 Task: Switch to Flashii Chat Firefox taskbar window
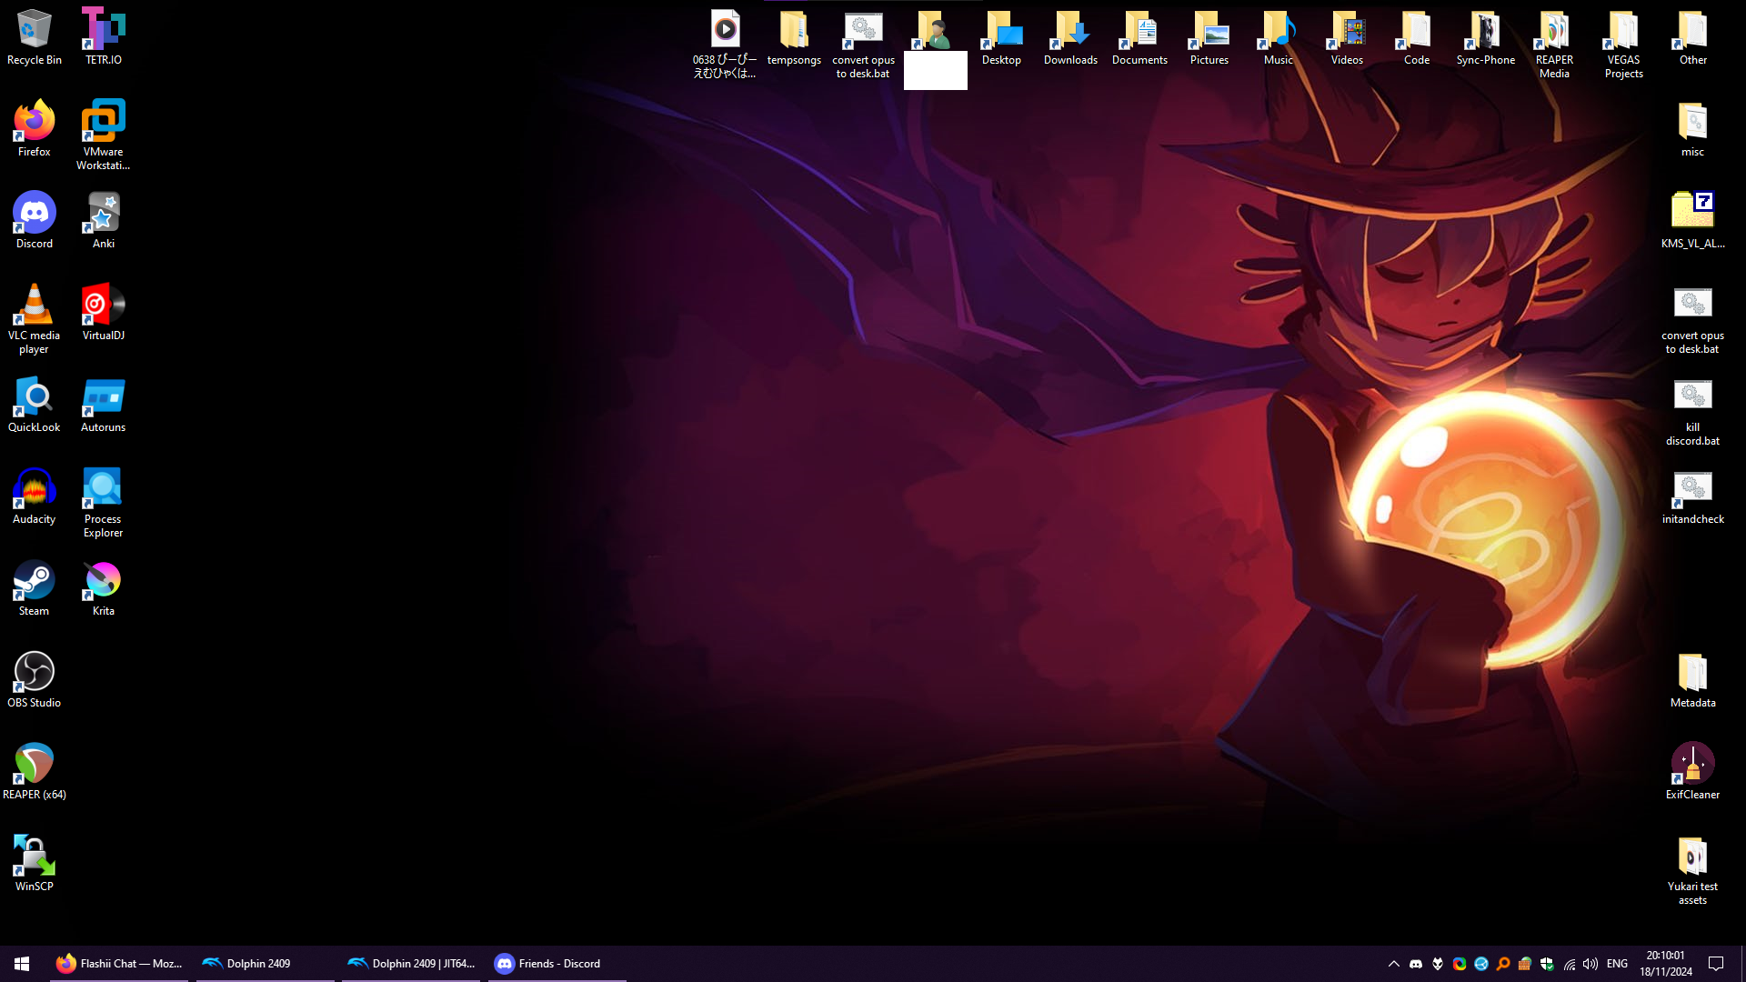[x=119, y=964]
